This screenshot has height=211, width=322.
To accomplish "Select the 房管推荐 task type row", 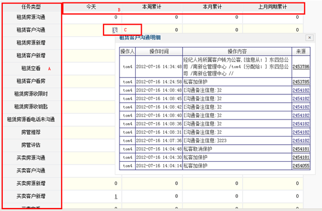I will [x=31, y=132].
